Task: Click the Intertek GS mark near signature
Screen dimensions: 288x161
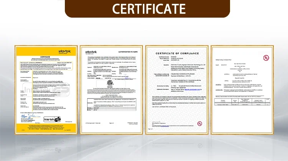Action: pos(52,119)
